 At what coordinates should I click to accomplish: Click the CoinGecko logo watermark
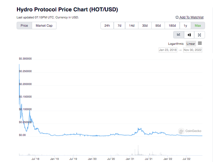[190, 131]
